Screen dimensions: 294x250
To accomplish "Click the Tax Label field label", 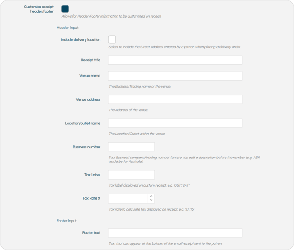I will click(92, 175).
